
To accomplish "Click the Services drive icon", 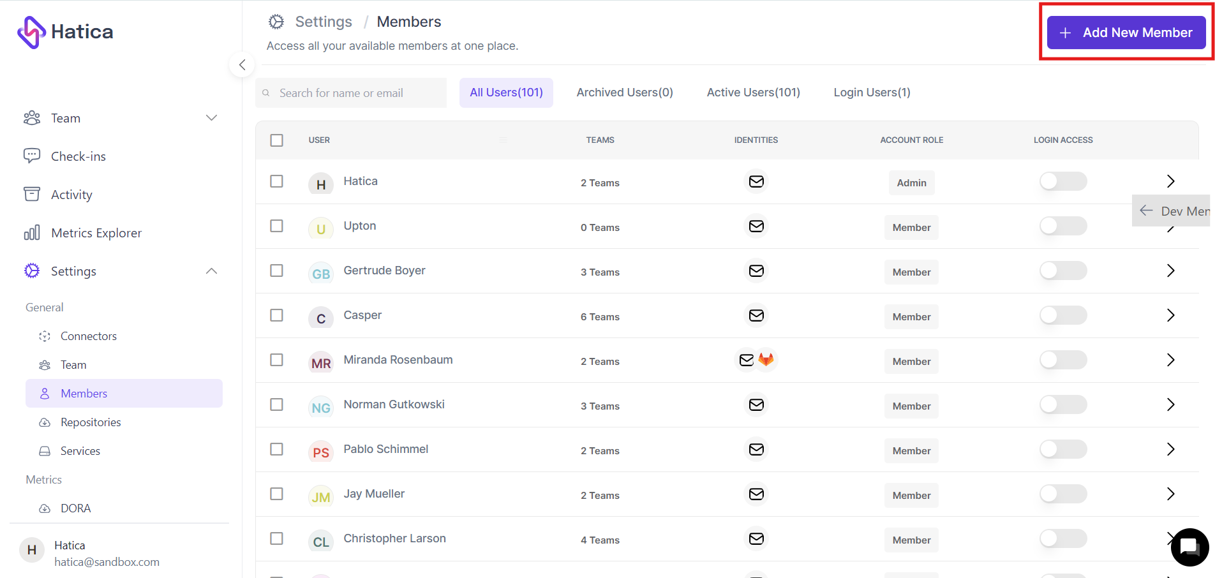I will pyautogui.click(x=45, y=451).
